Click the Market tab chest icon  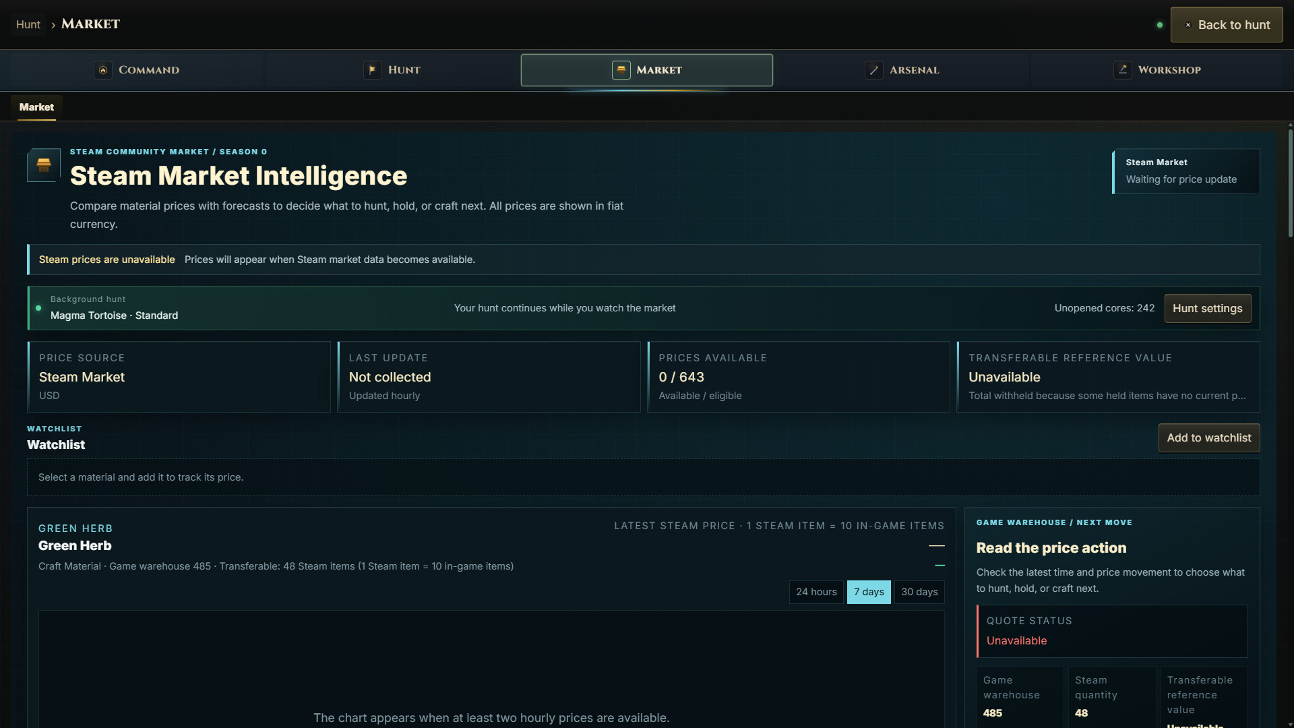coord(621,70)
